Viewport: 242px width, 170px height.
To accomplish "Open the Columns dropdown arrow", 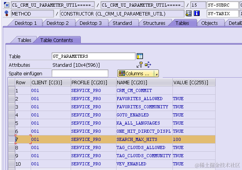I will [x=157, y=74].
